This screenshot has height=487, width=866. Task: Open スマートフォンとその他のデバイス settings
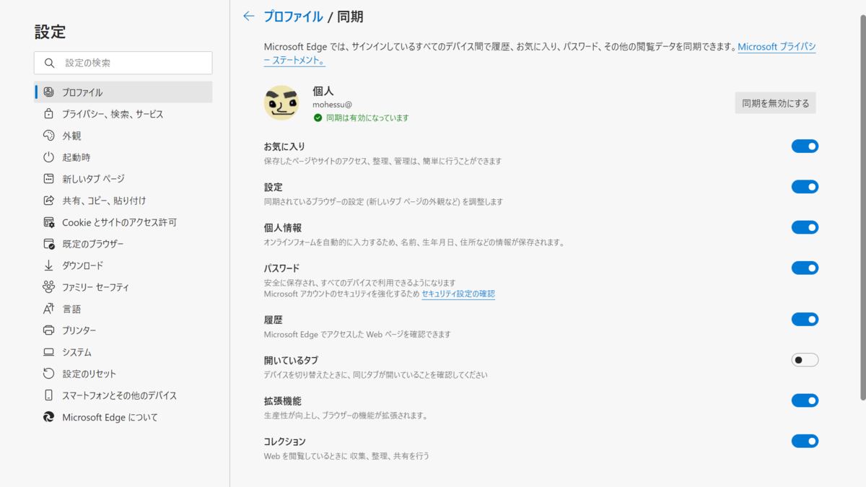pos(123,395)
